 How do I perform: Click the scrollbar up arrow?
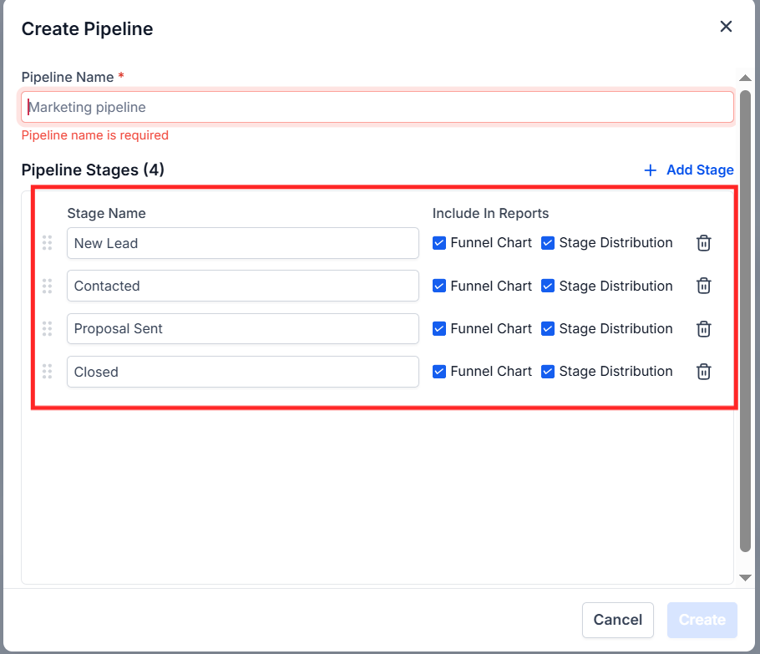[x=745, y=78]
